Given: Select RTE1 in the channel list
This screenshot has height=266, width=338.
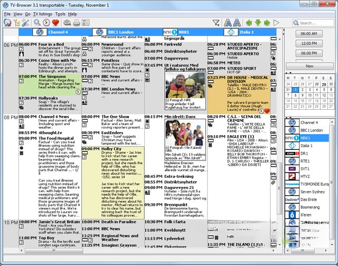Looking at the screenshot, I should [x=307, y=161].
